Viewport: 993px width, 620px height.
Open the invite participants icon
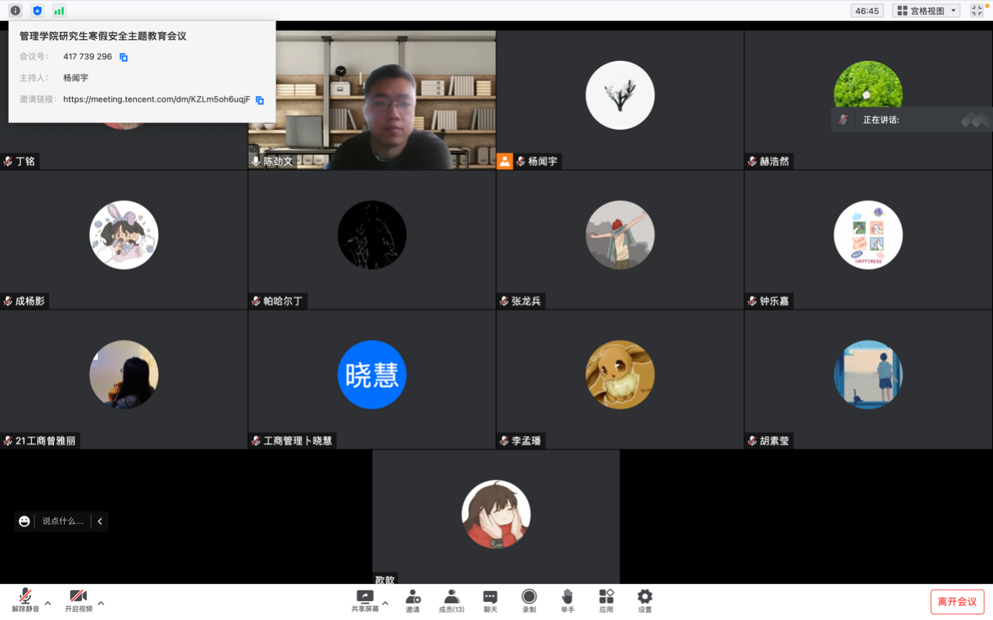(412, 600)
